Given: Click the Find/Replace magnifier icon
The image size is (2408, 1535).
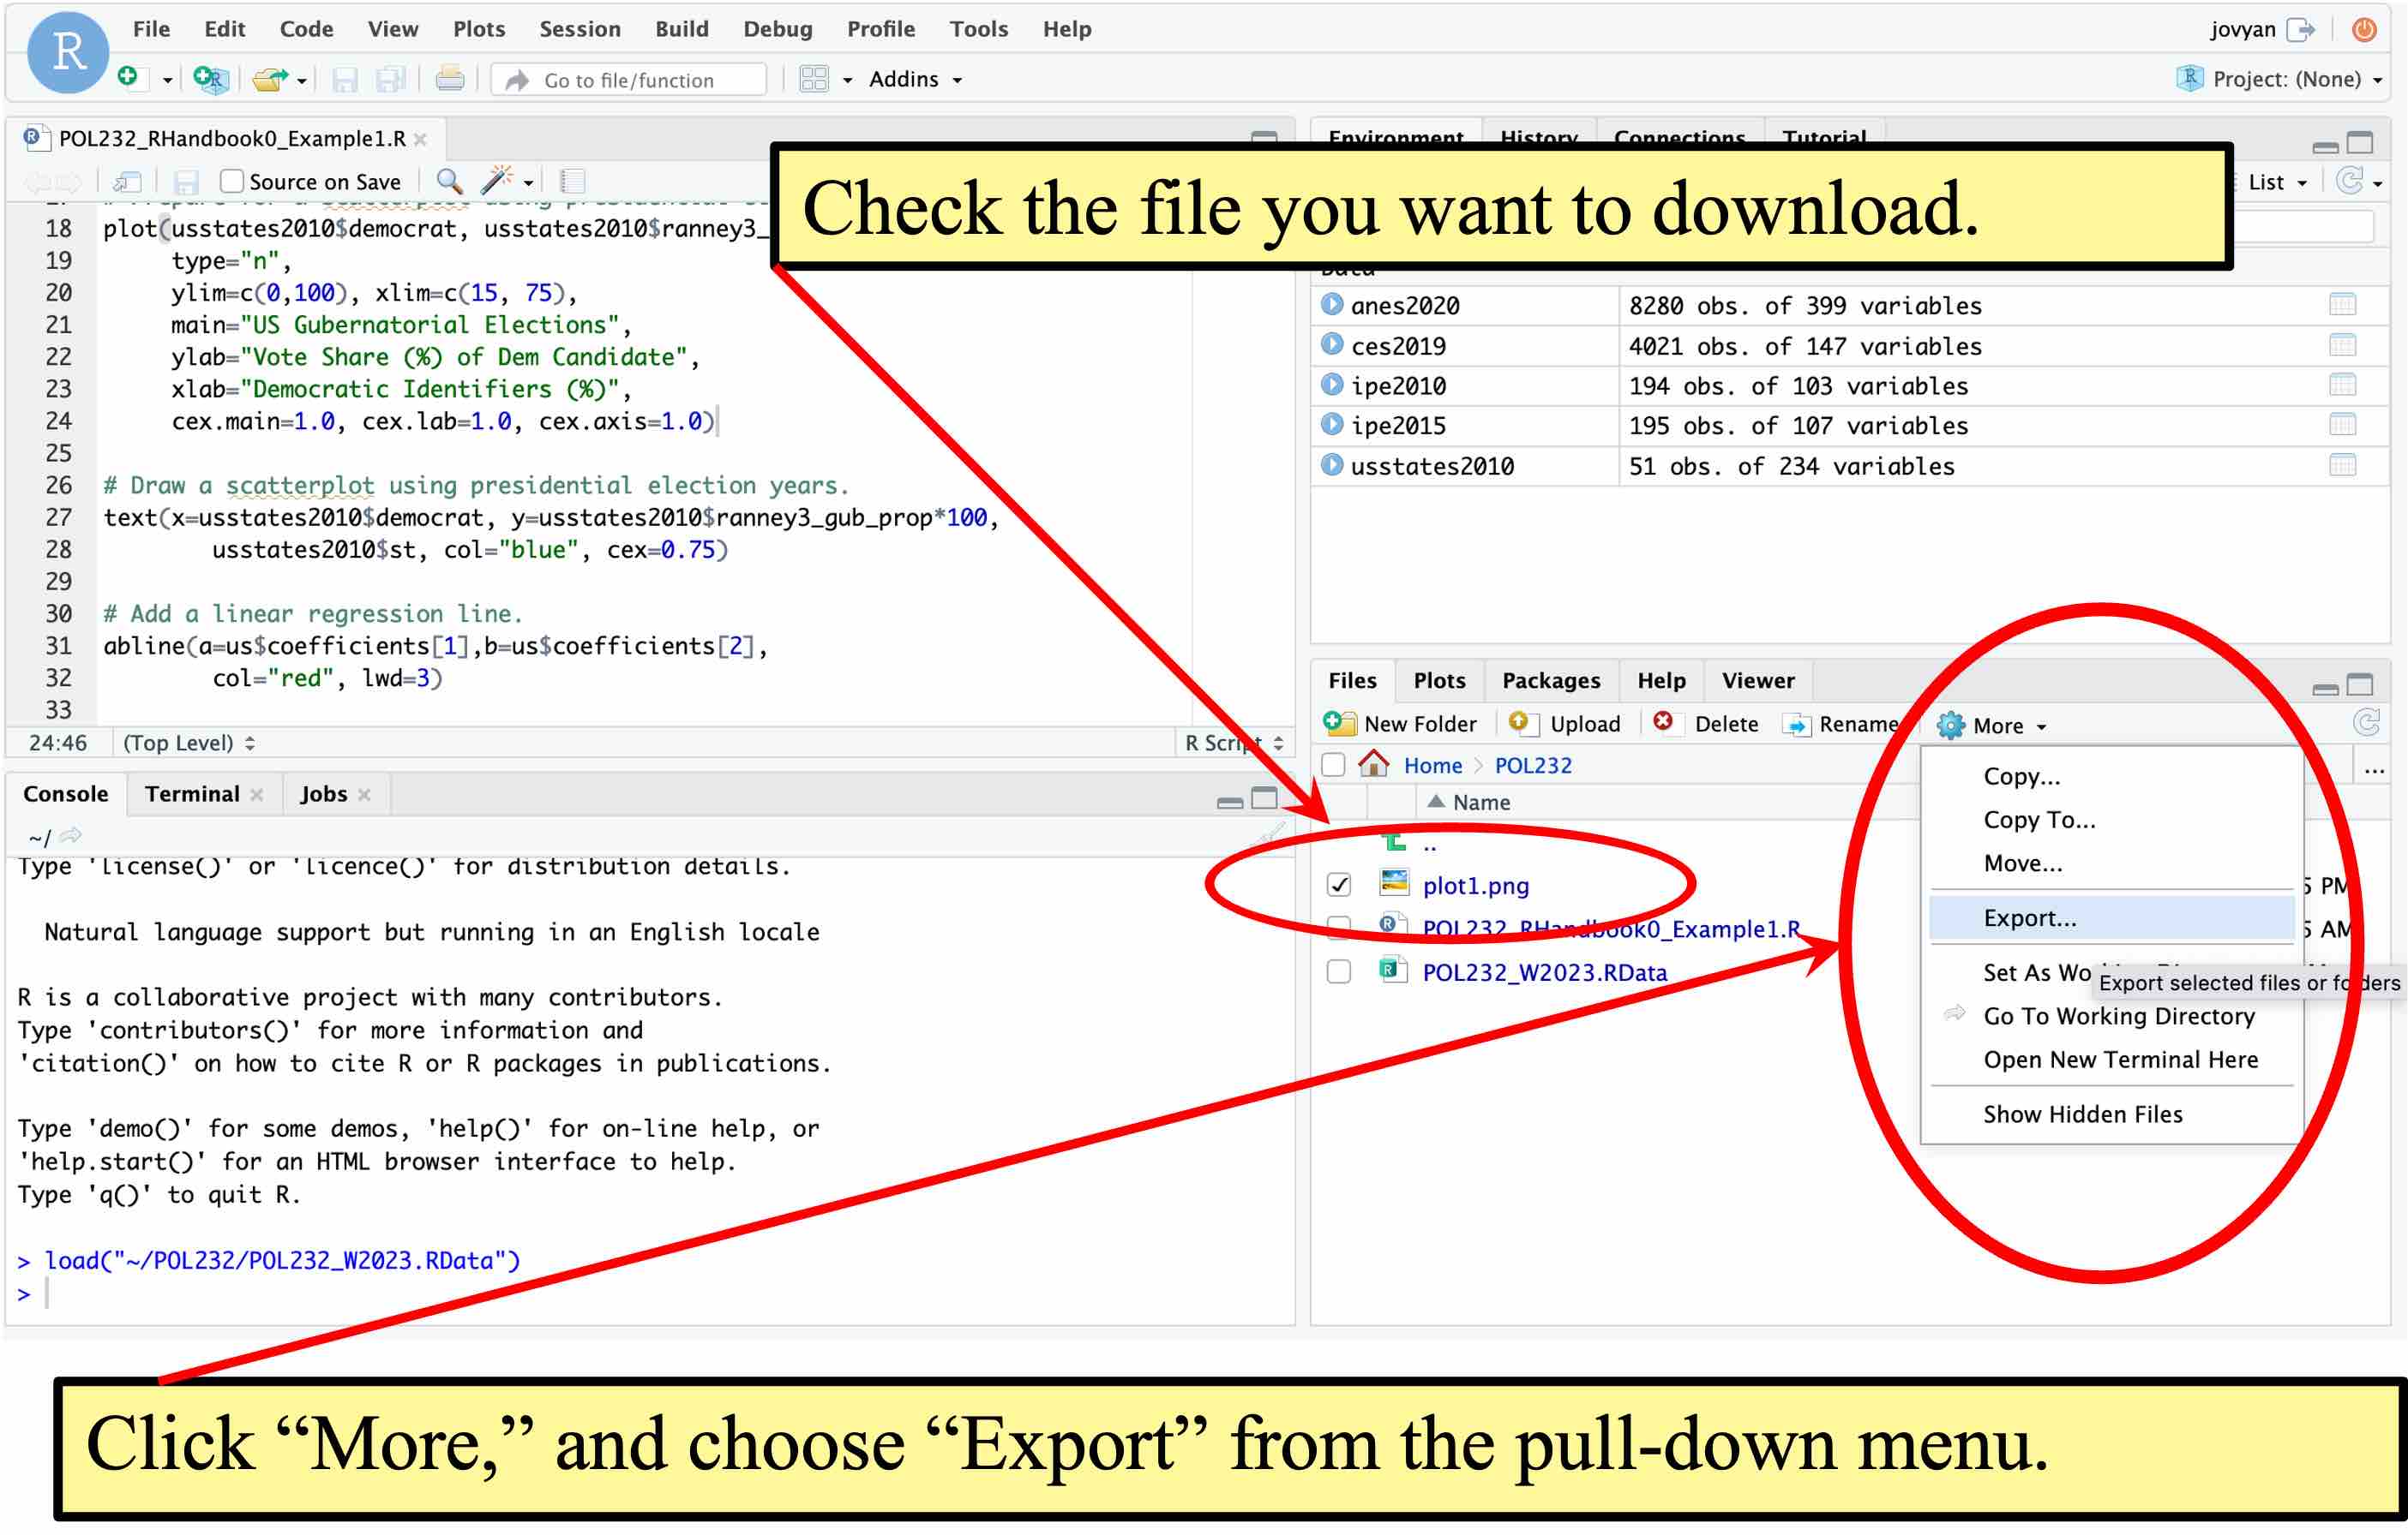Looking at the screenshot, I should pos(449,181).
